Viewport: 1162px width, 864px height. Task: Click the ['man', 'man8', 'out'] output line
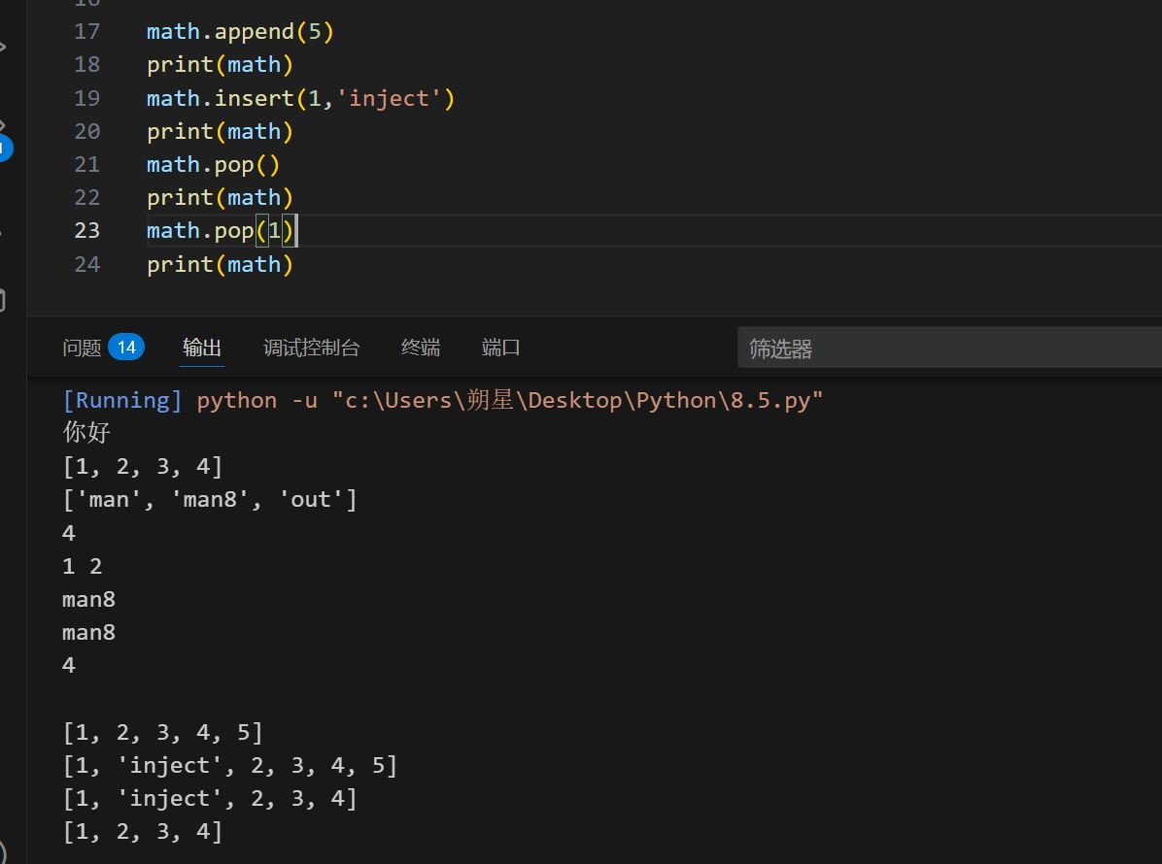[x=210, y=500]
